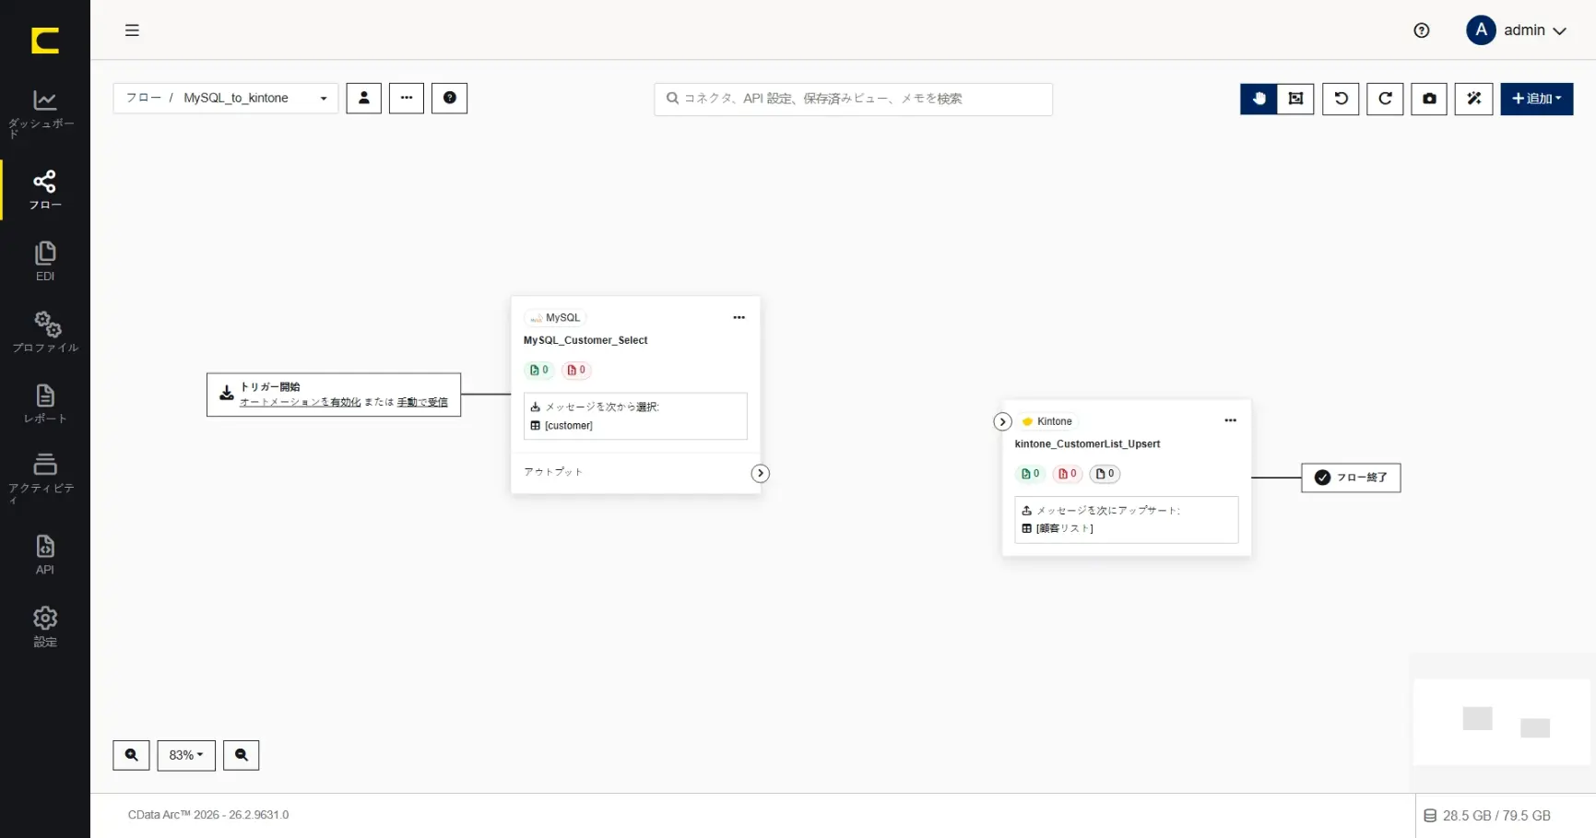This screenshot has height=838, width=1596.
Task: Open the Settings gear sidebar item
Action: (44, 627)
